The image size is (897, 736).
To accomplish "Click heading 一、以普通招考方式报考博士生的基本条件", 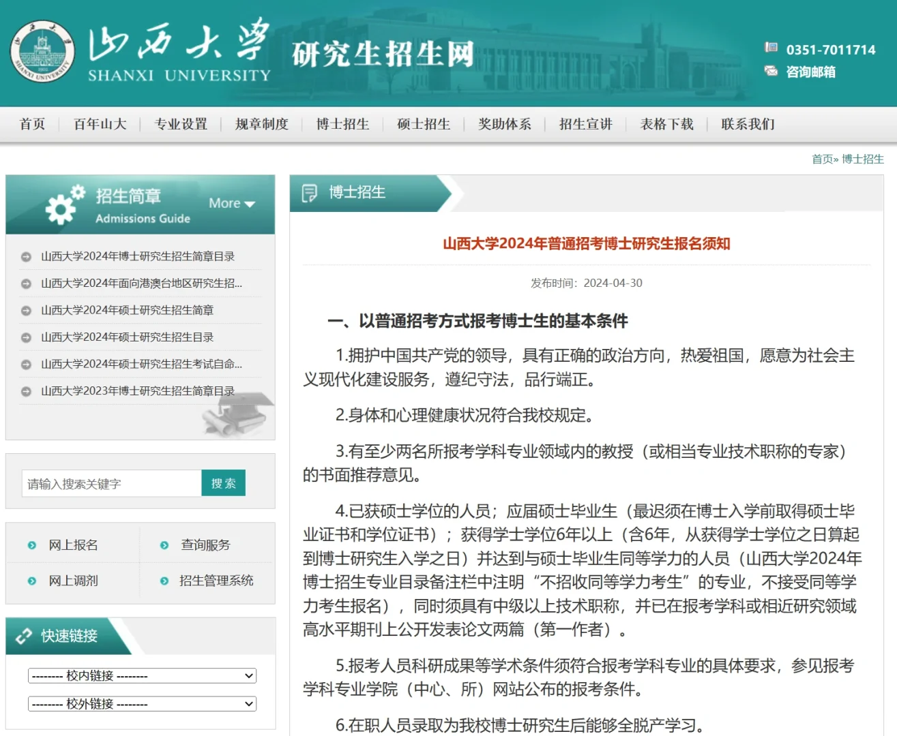I will (x=478, y=321).
